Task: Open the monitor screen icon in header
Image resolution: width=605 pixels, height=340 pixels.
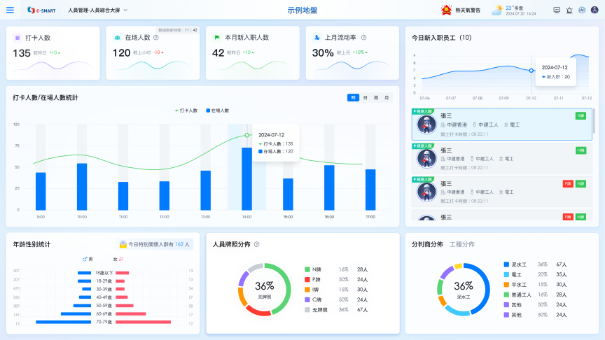Action: coord(557,10)
